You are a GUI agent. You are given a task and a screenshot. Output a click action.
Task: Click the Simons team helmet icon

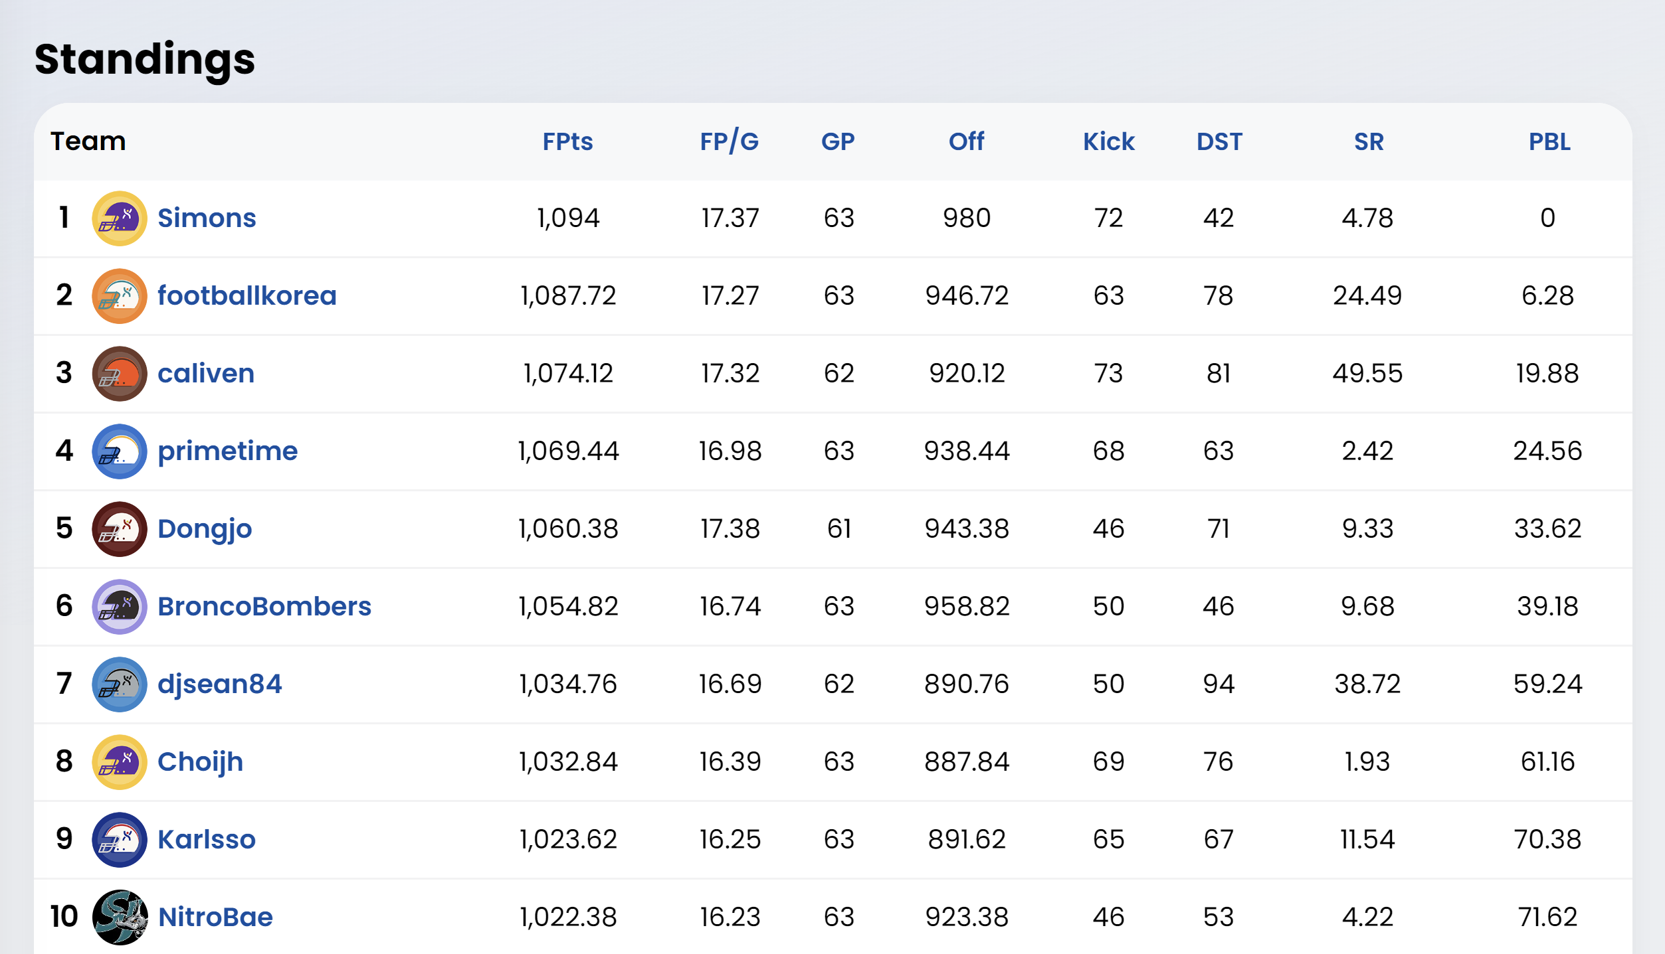tap(120, 218)
